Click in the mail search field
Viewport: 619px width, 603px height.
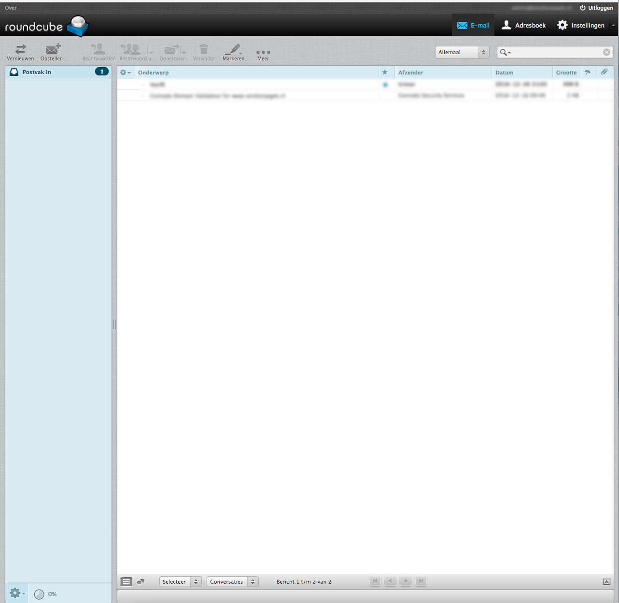(555, 52)
